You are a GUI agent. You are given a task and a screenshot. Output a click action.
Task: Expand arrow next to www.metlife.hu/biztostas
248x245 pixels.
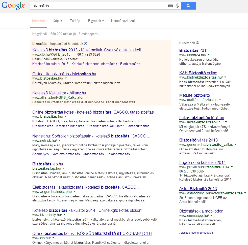point(220,99)
